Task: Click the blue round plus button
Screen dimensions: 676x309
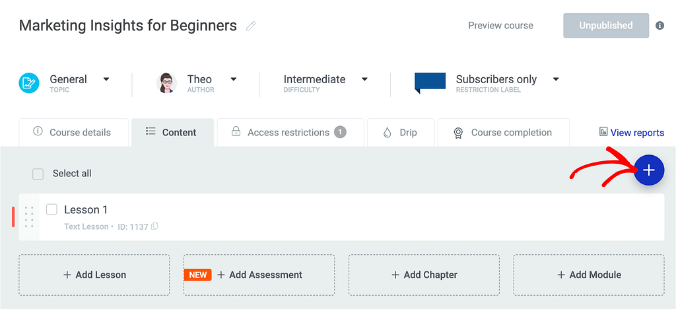Action: coord(648,170)
